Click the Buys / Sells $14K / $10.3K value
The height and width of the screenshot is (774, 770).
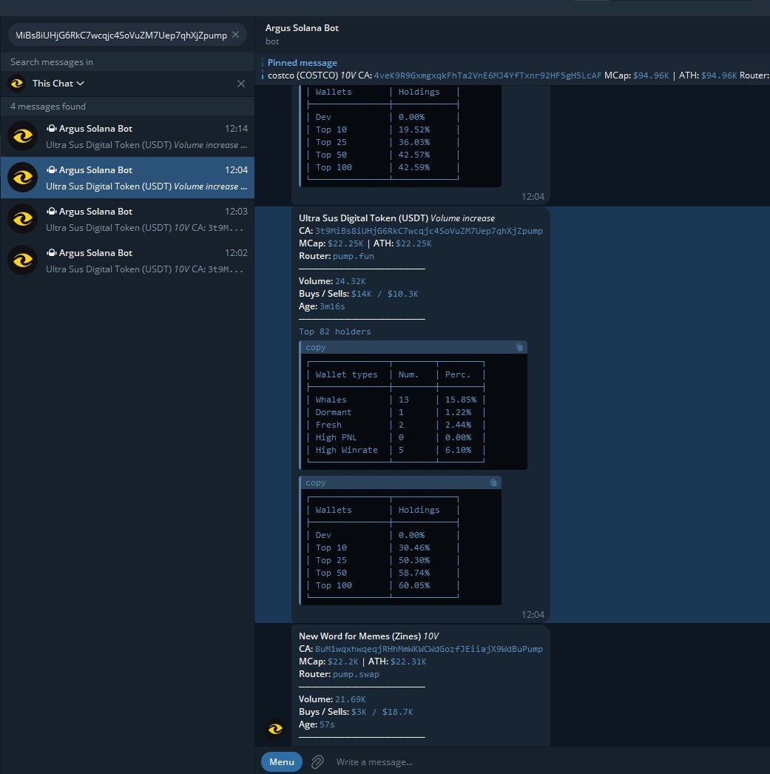(x=385, y=294)
